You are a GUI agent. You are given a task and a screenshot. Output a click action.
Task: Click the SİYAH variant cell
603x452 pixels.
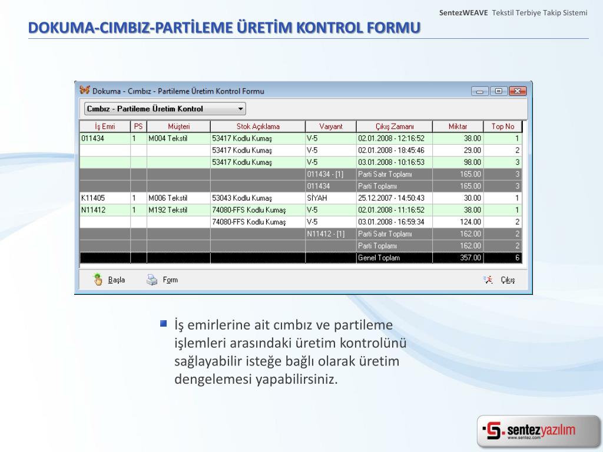(331, 198)
